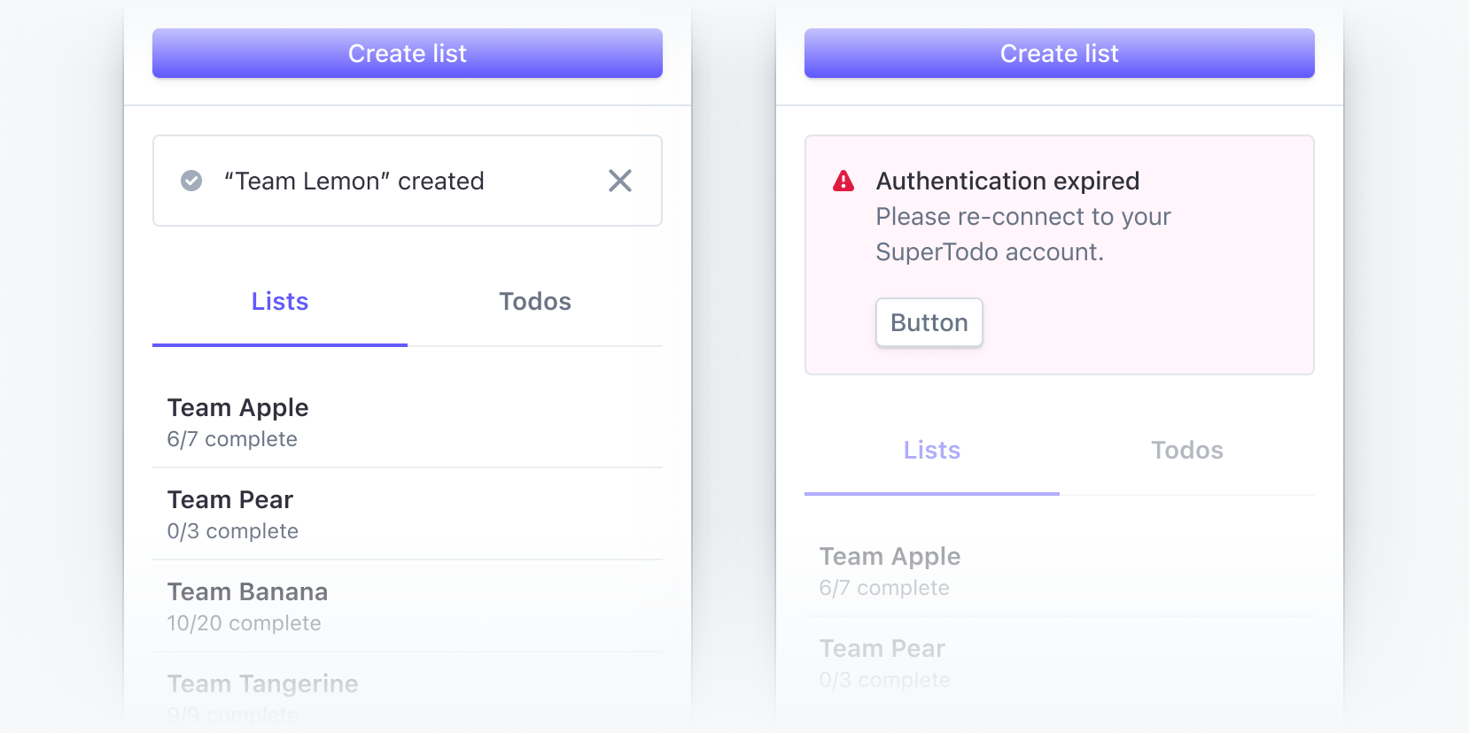The height and width of the screenshot is (733, 1469).
Task: Switch to the Todos tab in the left panel
Action: [x=534, y=302]
